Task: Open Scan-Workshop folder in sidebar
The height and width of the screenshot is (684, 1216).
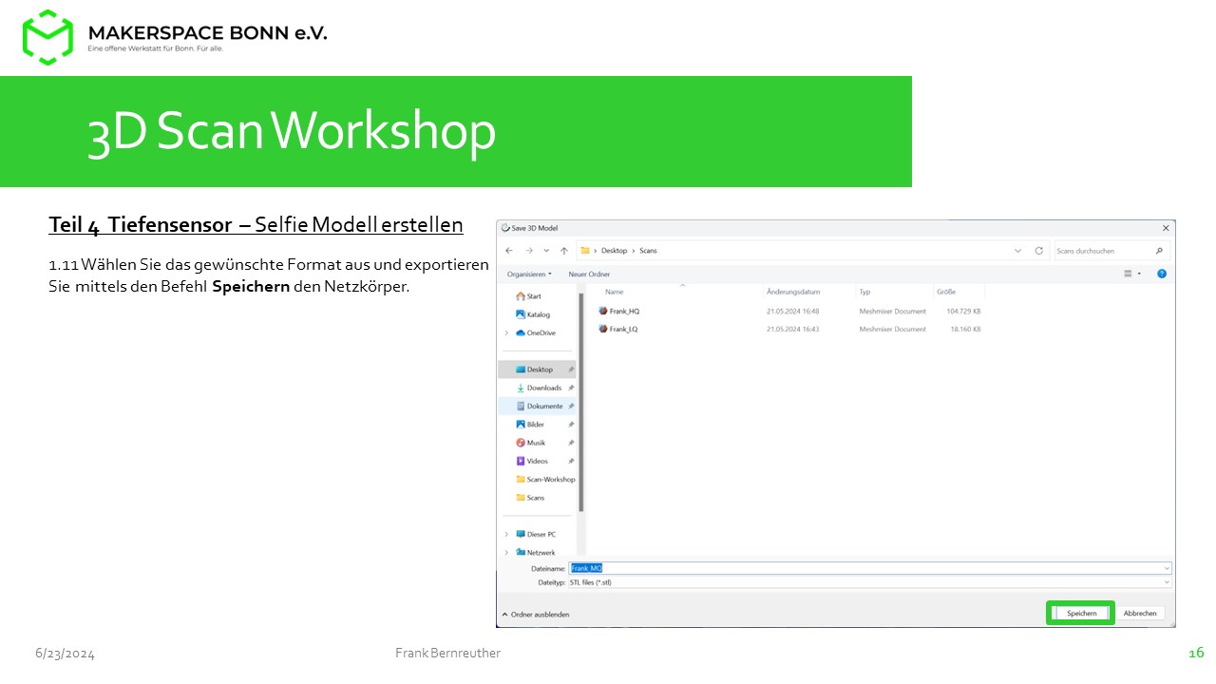Action: point(545,479)
